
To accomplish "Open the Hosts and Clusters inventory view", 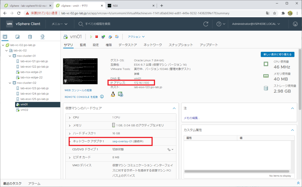I will pyautogui.click(x=5, y=37).
